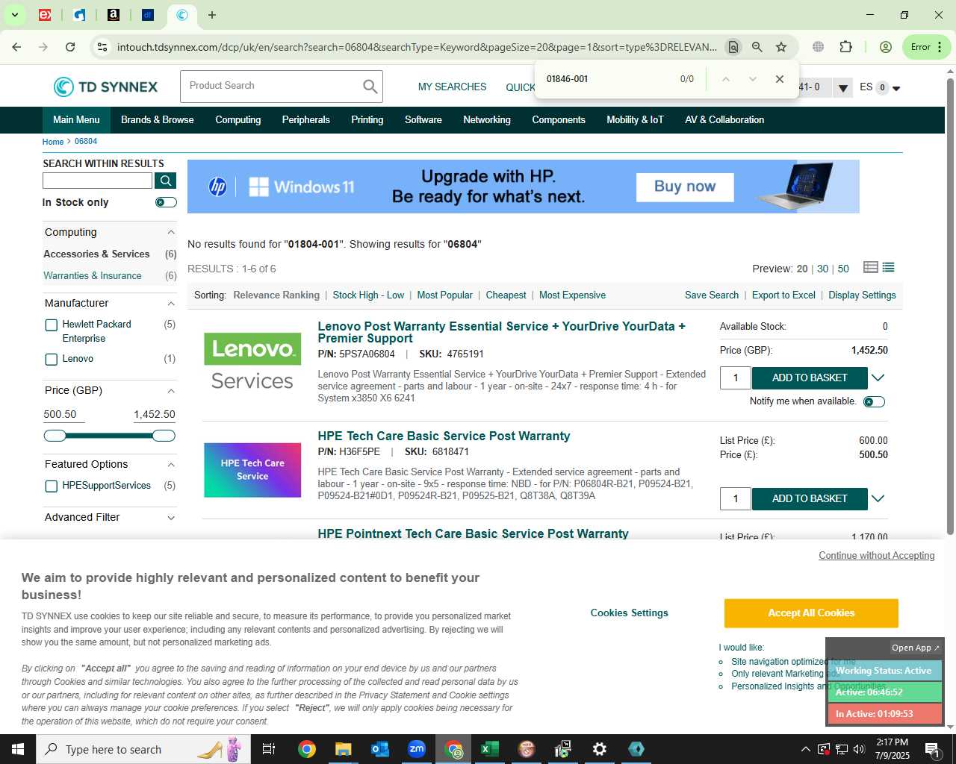Open browser zoom magnifier icon
956x764 pixels.
click(x=757, y=47)
